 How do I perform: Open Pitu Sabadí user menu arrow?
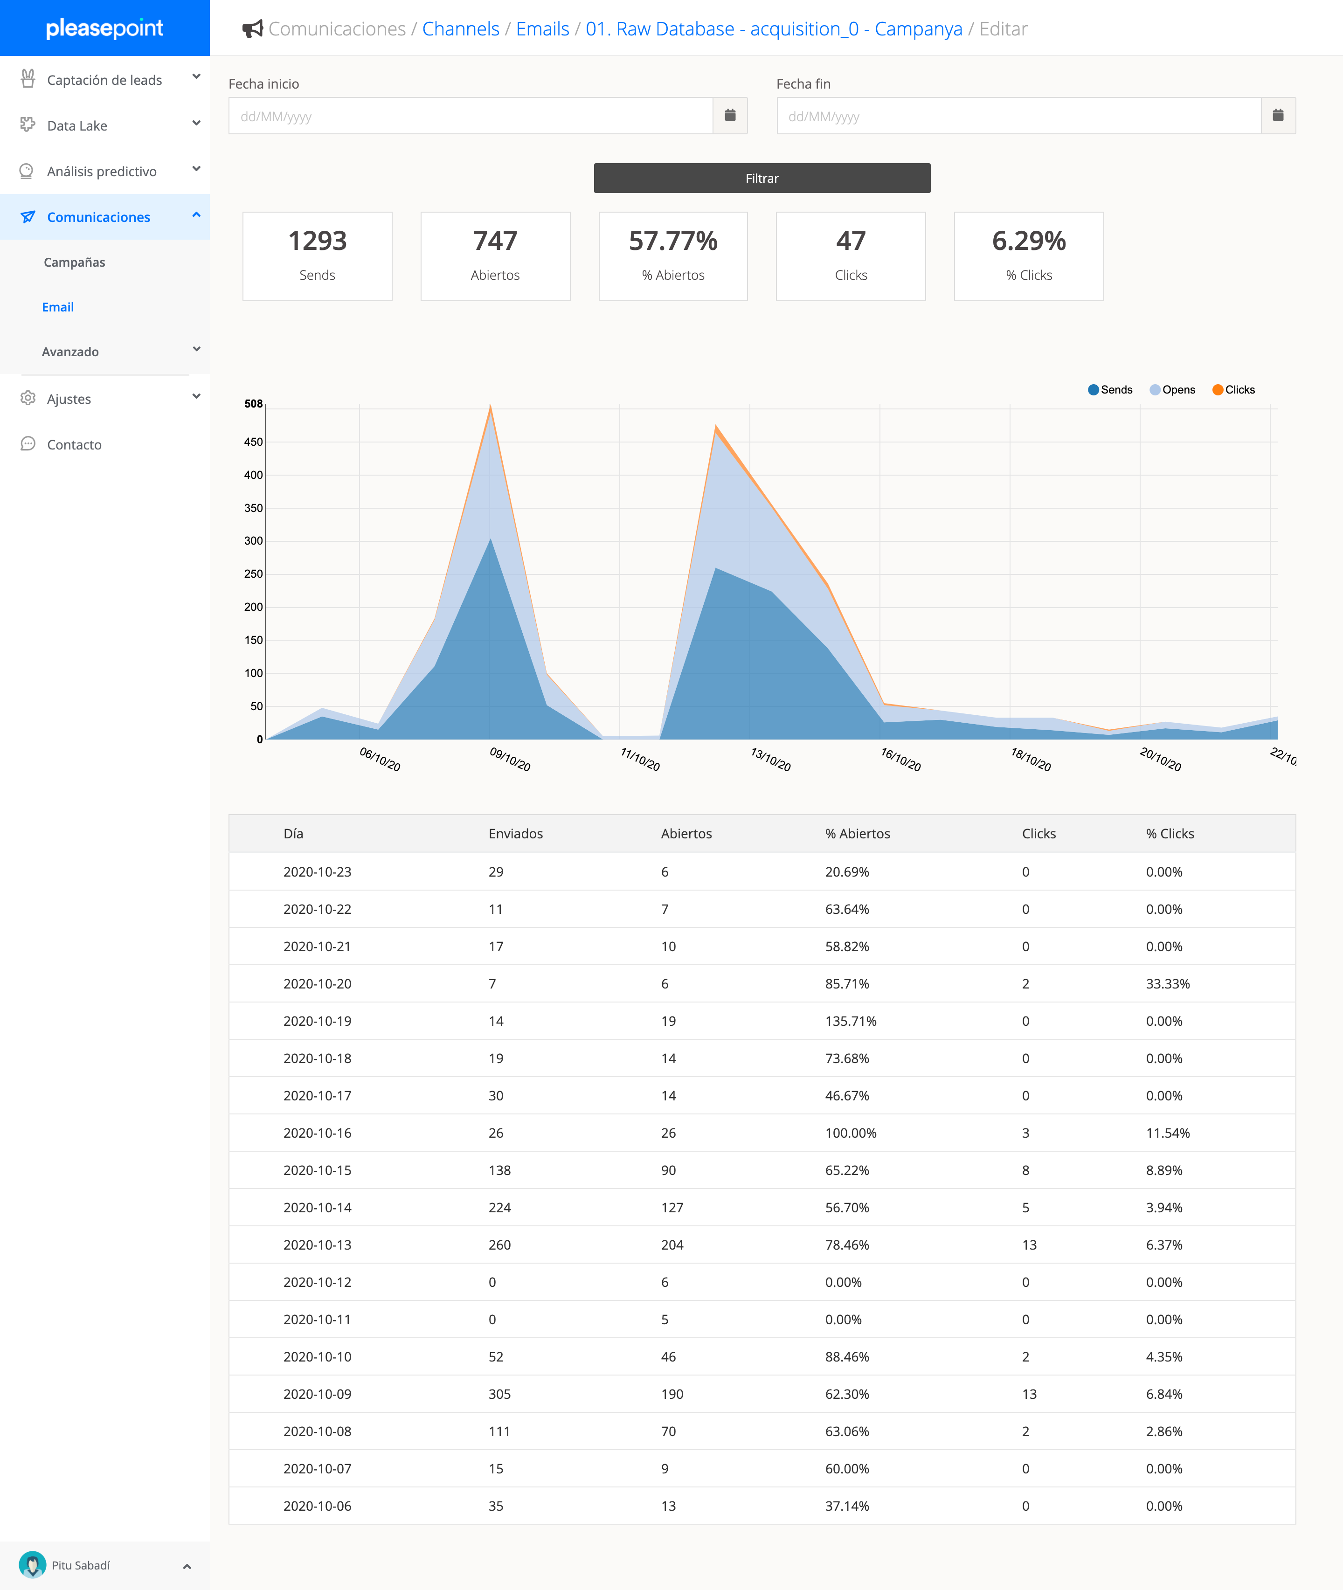pyautogui.click(x=187, y=1566)
